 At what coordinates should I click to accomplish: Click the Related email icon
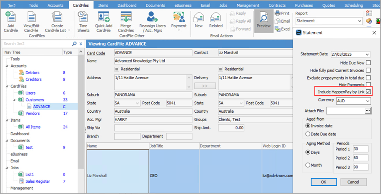point(215,18)
